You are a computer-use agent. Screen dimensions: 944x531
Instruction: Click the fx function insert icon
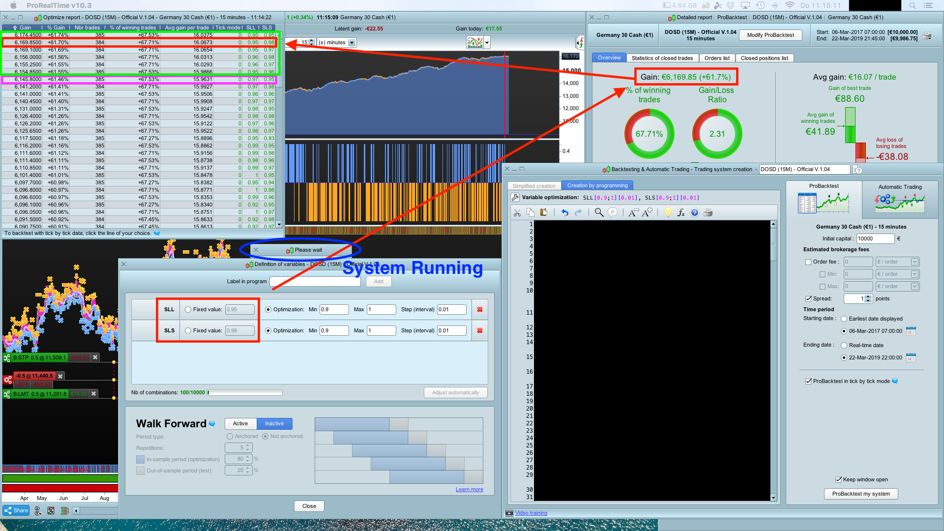pyautogui.click(x=681, y=212)
